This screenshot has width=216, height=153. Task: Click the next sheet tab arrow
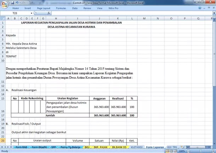coord(8,147)
